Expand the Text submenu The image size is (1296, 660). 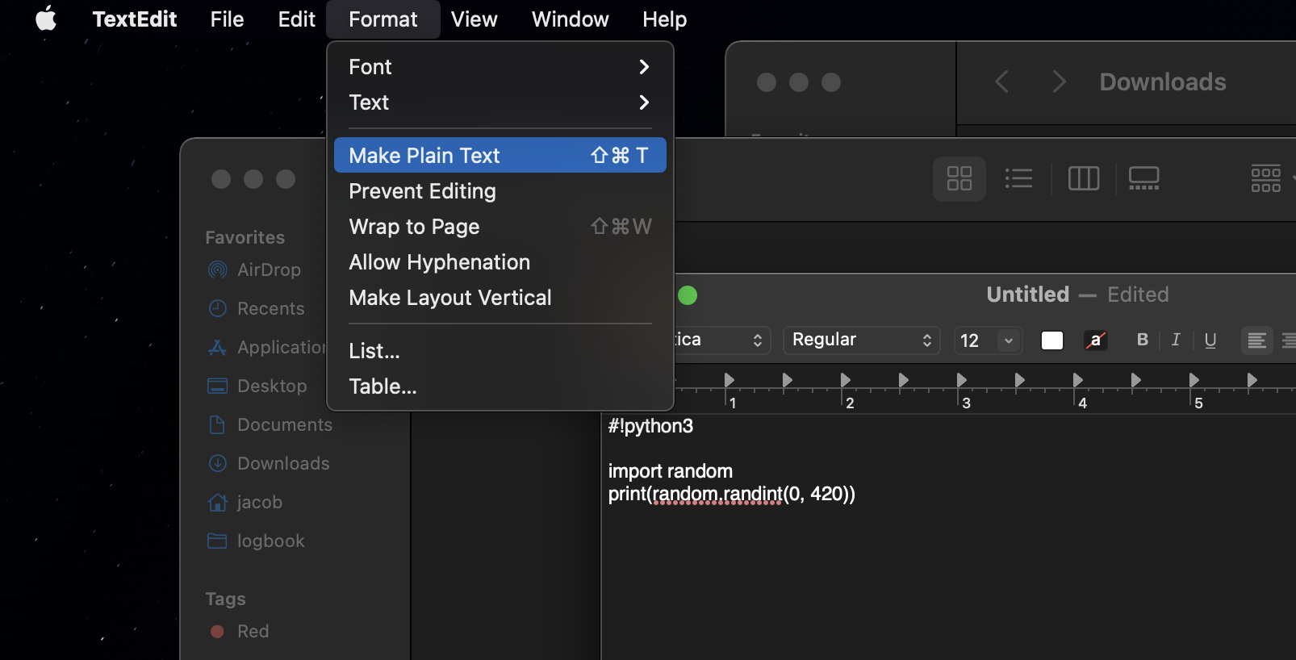pyautogui.click(x=500, y=102)
